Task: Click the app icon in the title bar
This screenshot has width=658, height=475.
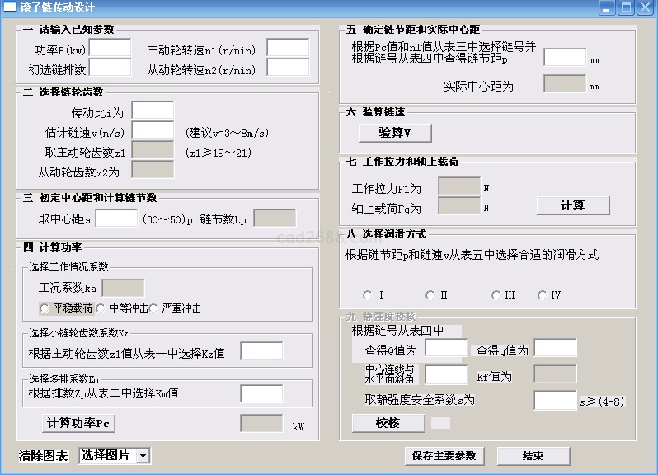Action: [x=9, y=8]
